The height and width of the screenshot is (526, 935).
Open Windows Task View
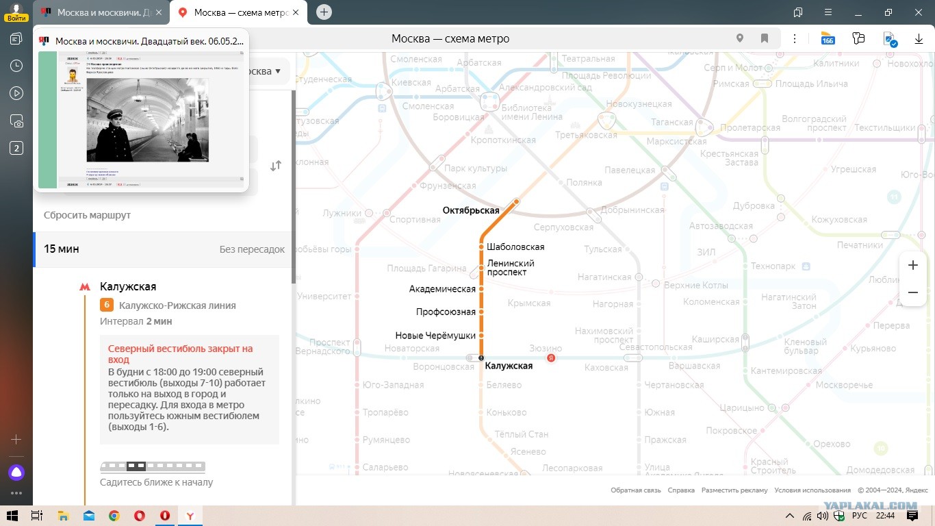37,515
